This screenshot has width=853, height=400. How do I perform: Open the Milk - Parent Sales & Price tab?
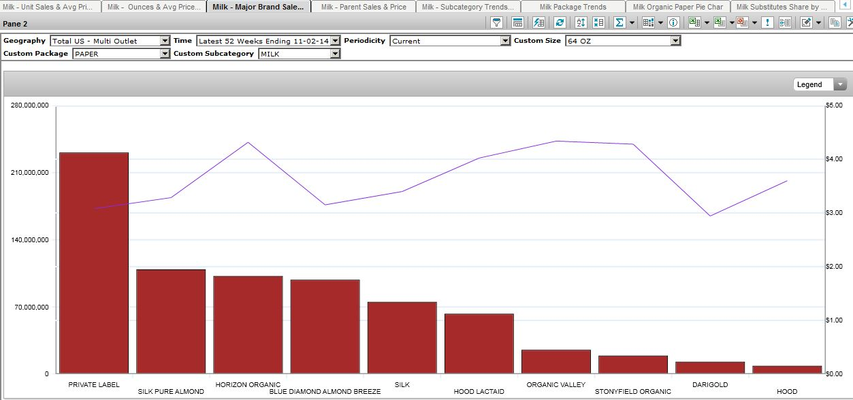[x=364, y=7]
